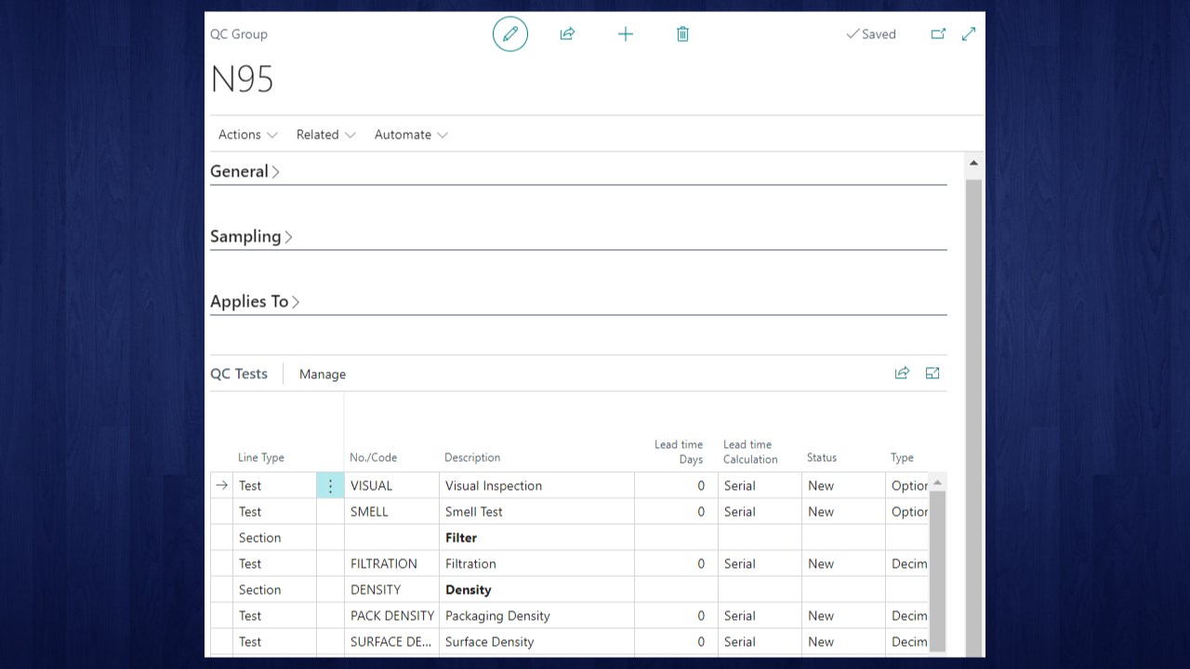Click Filtration description cell

pos(536,564)
